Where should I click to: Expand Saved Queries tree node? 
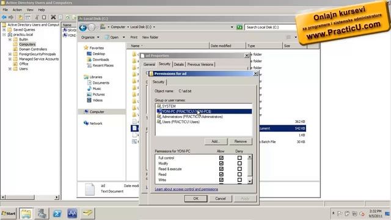tap(4, 29)
